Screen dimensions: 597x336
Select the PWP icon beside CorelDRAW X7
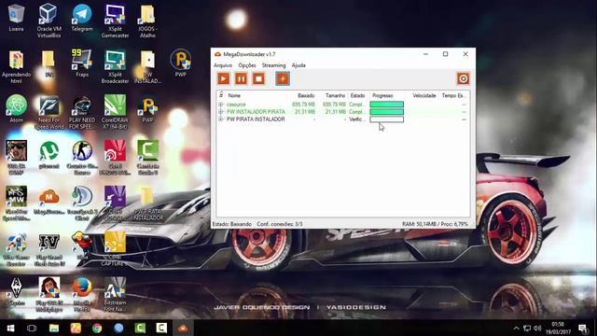click(x=147, y=109)
